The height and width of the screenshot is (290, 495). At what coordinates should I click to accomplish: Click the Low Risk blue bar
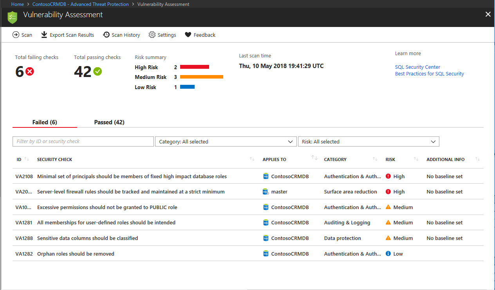[x=187, y=87]
